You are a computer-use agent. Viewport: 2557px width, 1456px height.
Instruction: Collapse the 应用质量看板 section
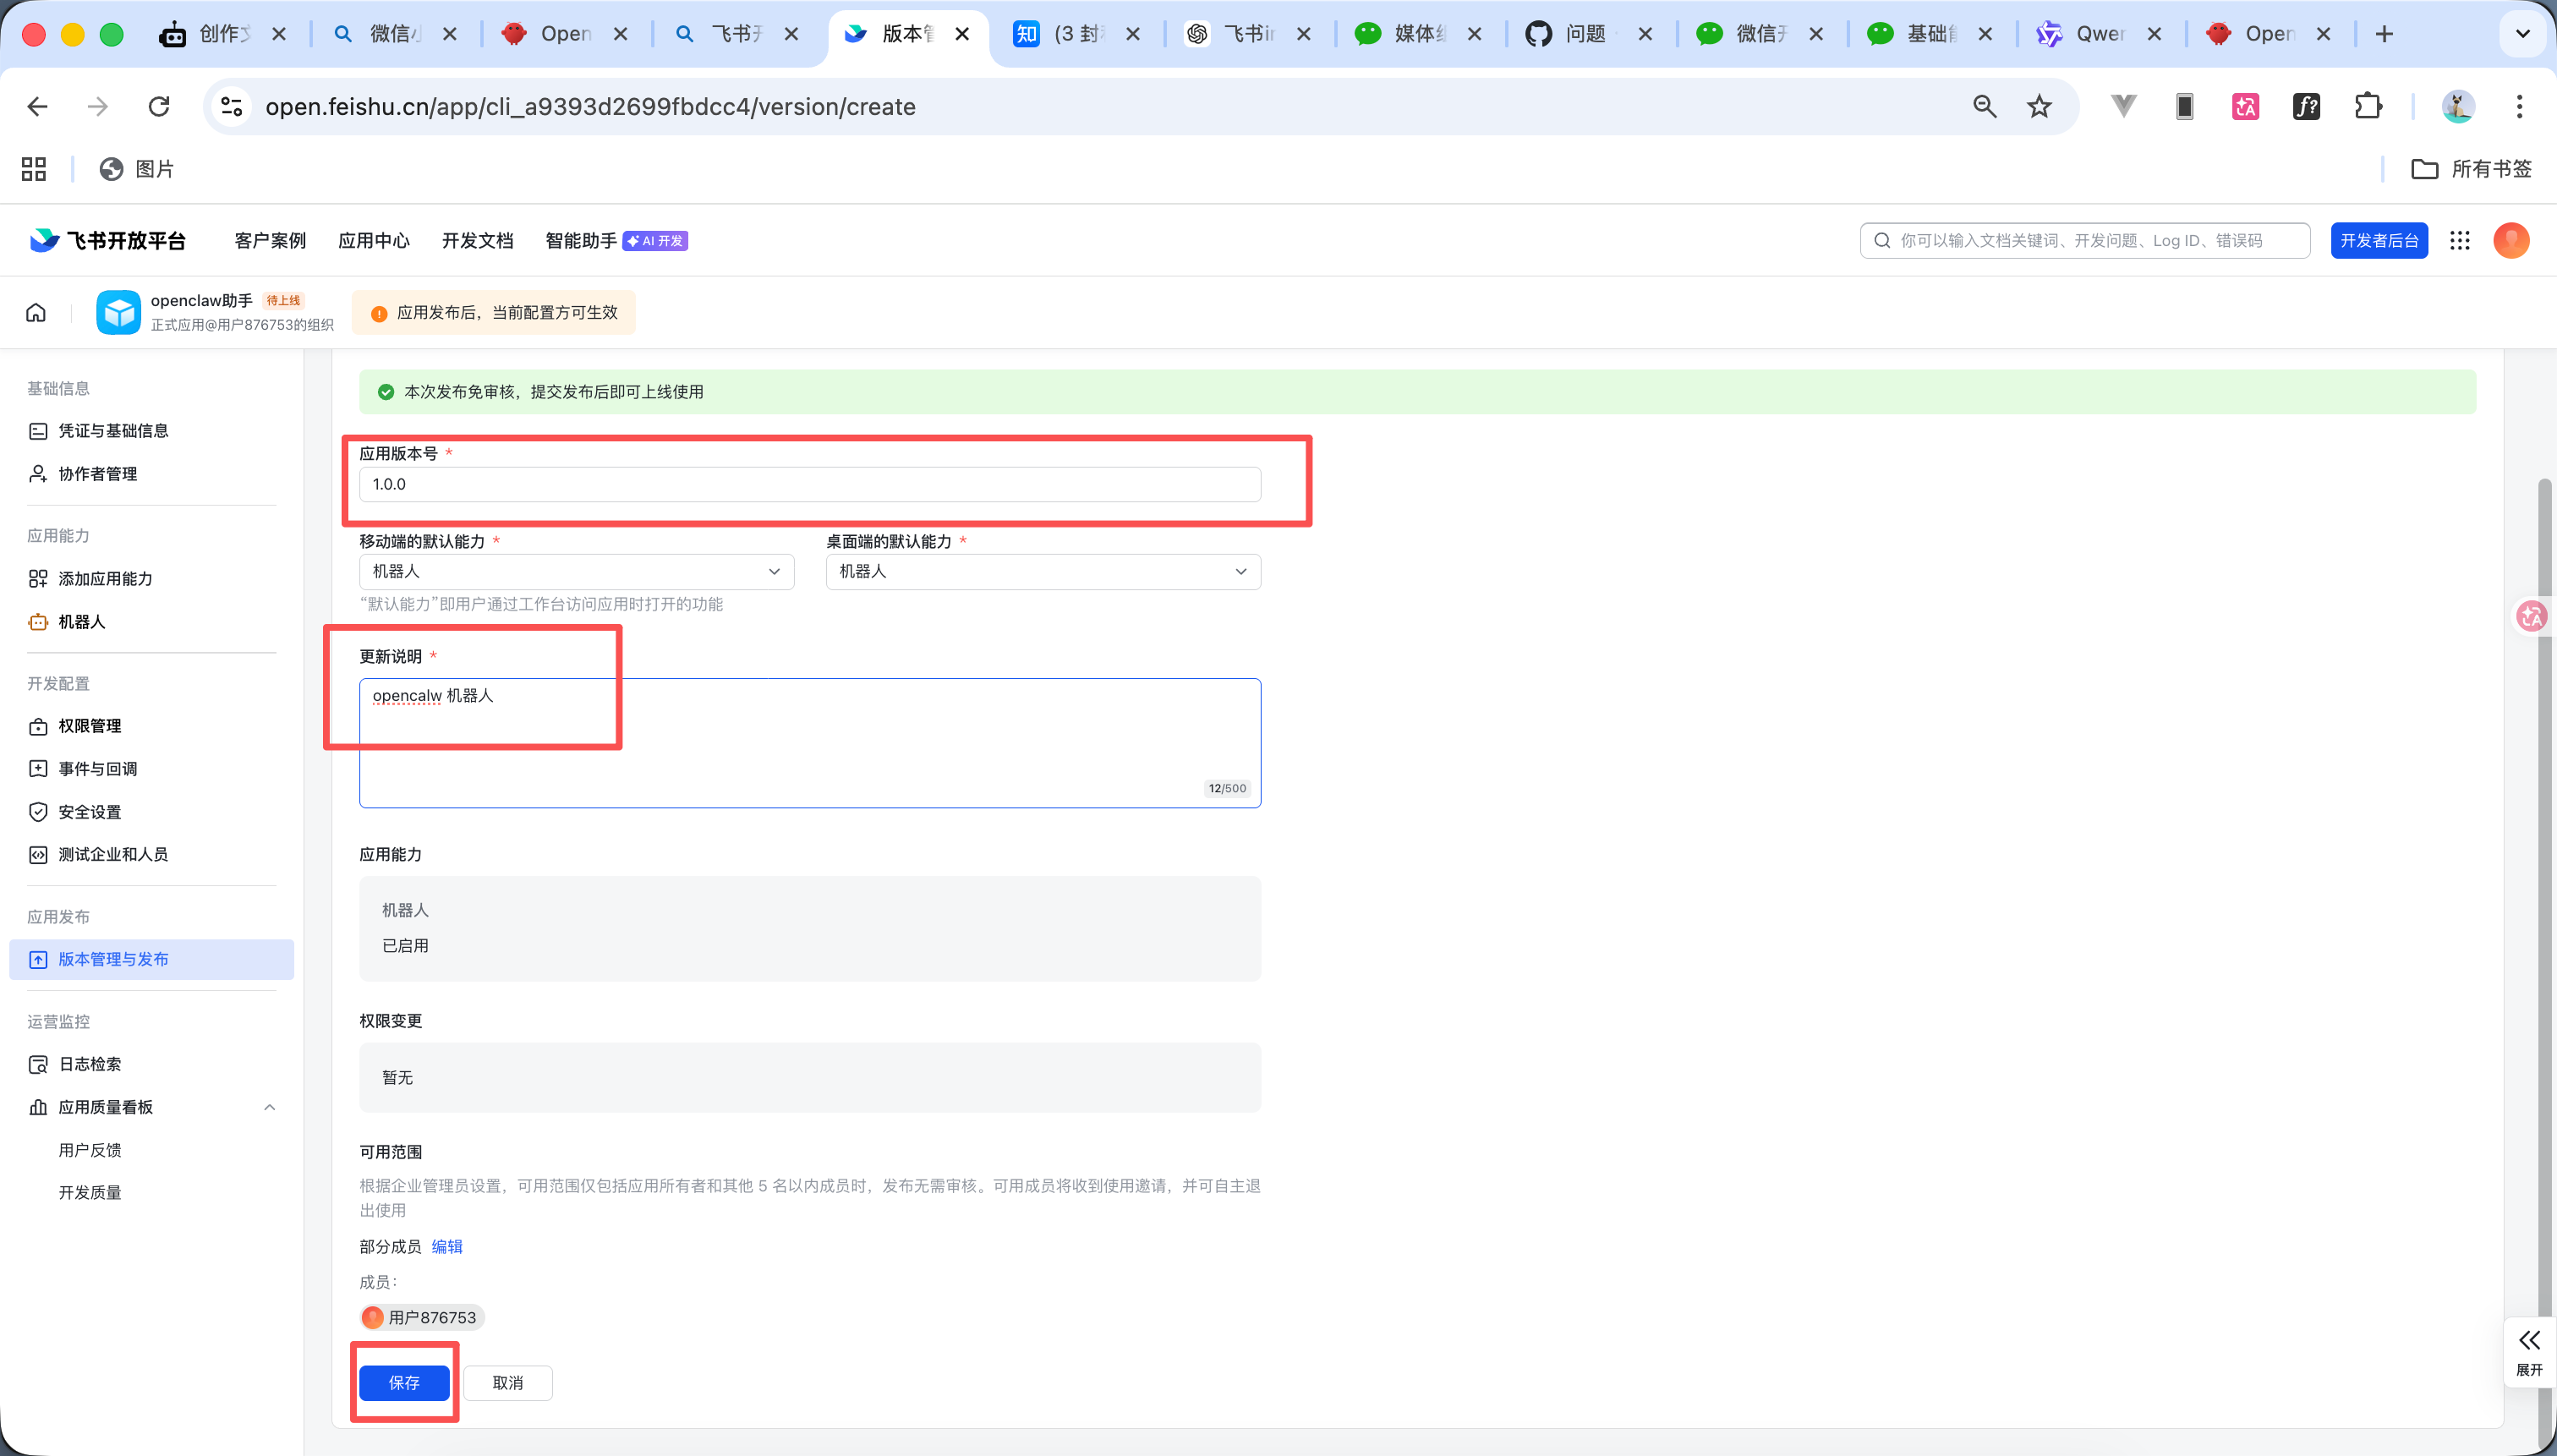(269, 1107)
